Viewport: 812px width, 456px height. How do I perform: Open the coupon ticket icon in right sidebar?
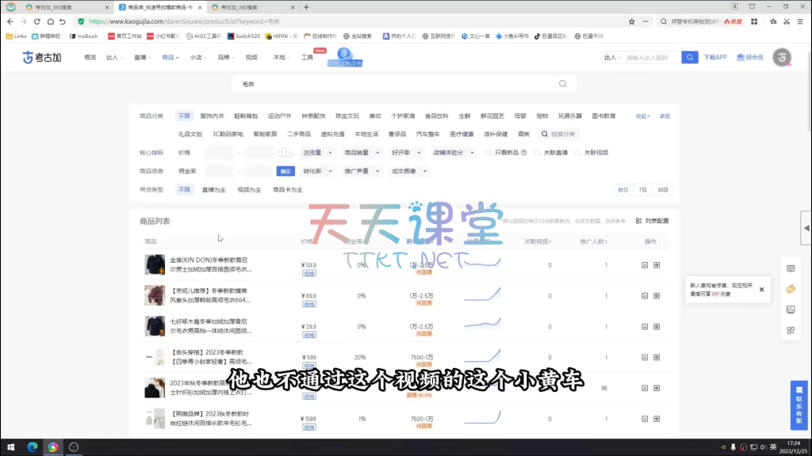pyautogui.click(x=790, y=289)
